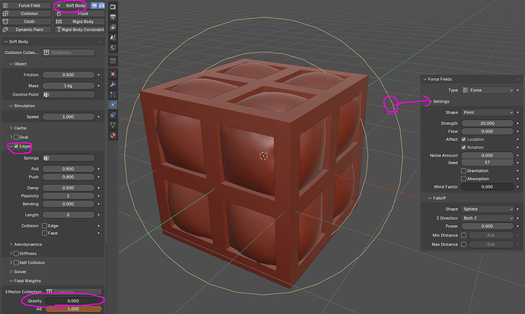The width and height of the screenshot is (525, 314).
Task: Open the Falloff Shape Sphere dropdown
Action: tap(488, 209)
